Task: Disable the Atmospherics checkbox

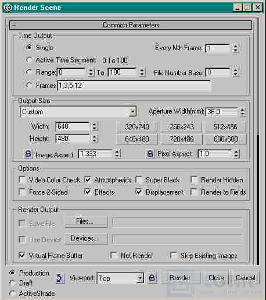Action: pos(88,179)
